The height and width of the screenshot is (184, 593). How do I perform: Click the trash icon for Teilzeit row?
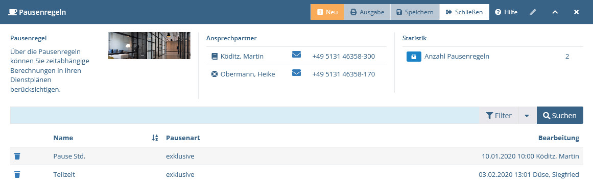(x=17, y=174)
